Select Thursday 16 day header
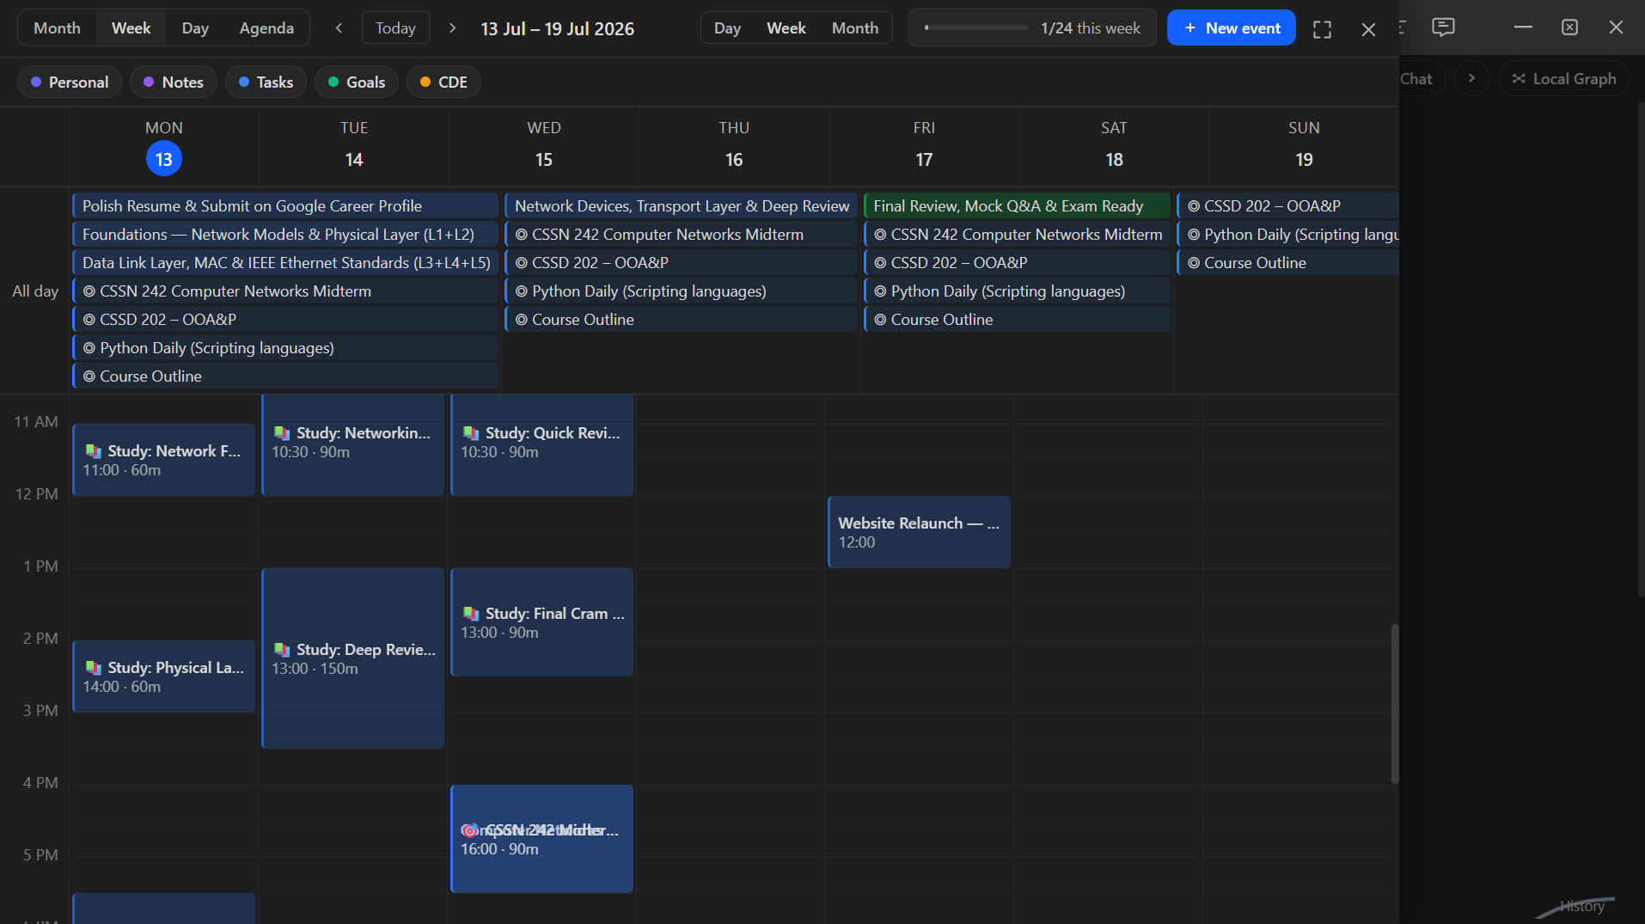 734,146
